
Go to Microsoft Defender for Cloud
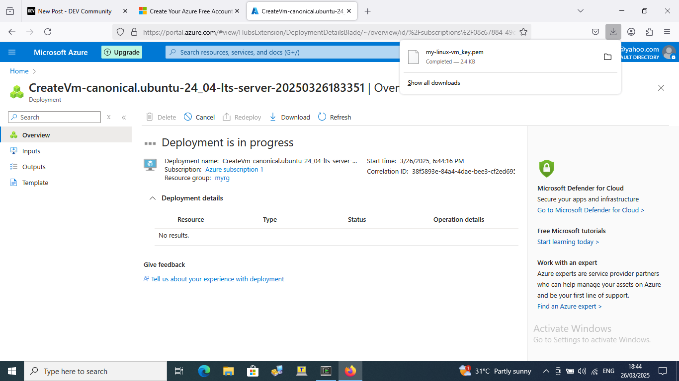pyautogui.click(x=591, y=210)
